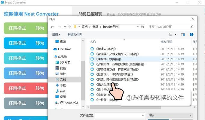Select OneDrive in the navigation pane
Screen dimensions: 205x120
pyautogui.click(x=62, y=49)
